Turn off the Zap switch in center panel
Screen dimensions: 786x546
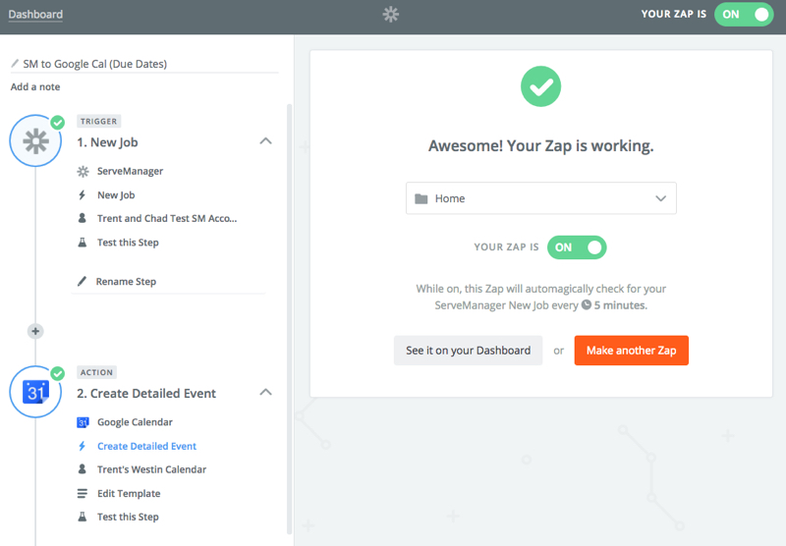click(577, 247)
